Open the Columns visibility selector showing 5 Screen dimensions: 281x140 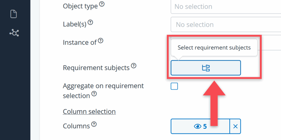point(200,126)
